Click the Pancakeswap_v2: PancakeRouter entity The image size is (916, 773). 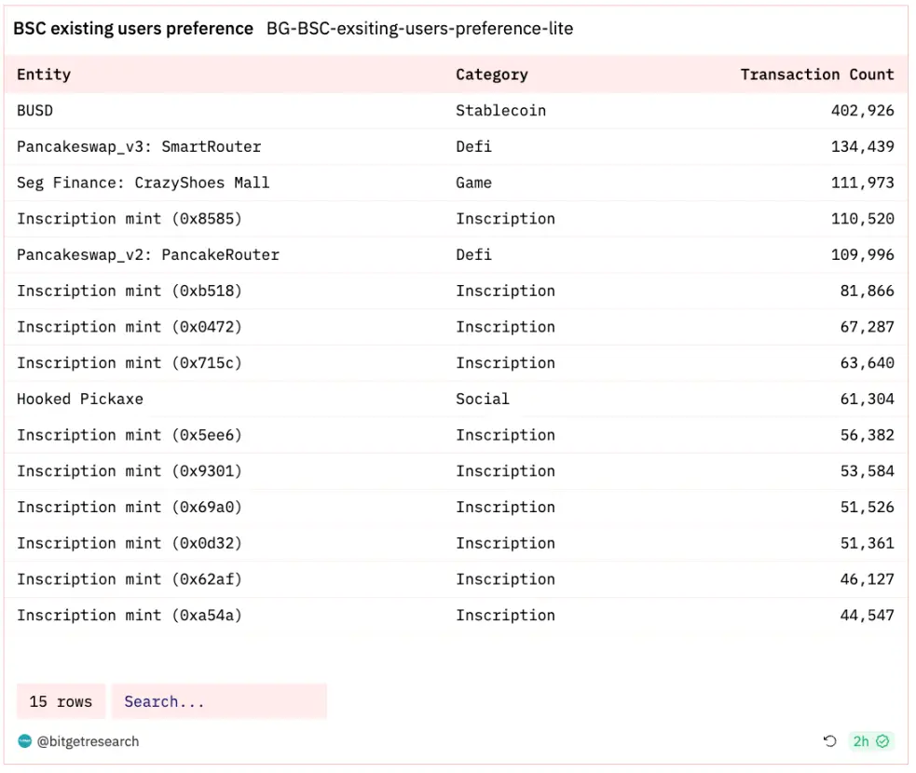click(x=148, y=254)
